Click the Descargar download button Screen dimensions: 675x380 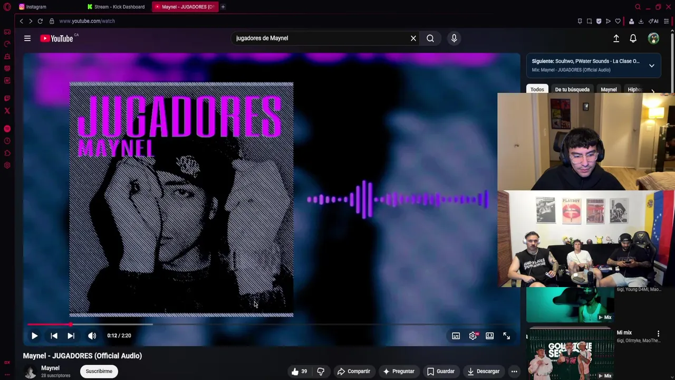(x=483, y=372)
